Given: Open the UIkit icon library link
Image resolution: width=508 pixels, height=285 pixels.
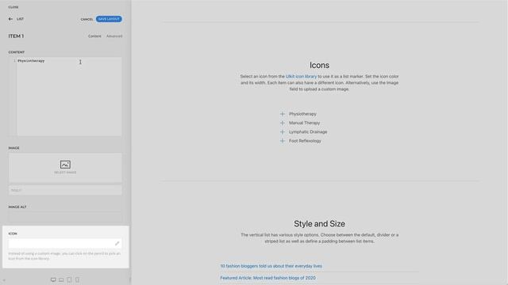Looking at the screenshot, I should click(301, 77).
